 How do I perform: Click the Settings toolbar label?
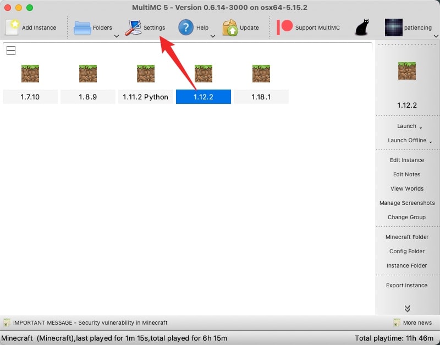tap(154, 28)
